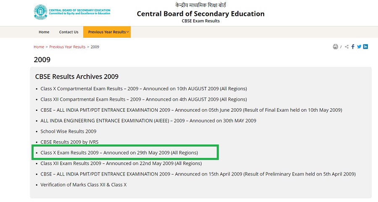Go to Contact Us in navigation bar
The width and height of the screenshot is (378, 202).
(x=68, y=32)
